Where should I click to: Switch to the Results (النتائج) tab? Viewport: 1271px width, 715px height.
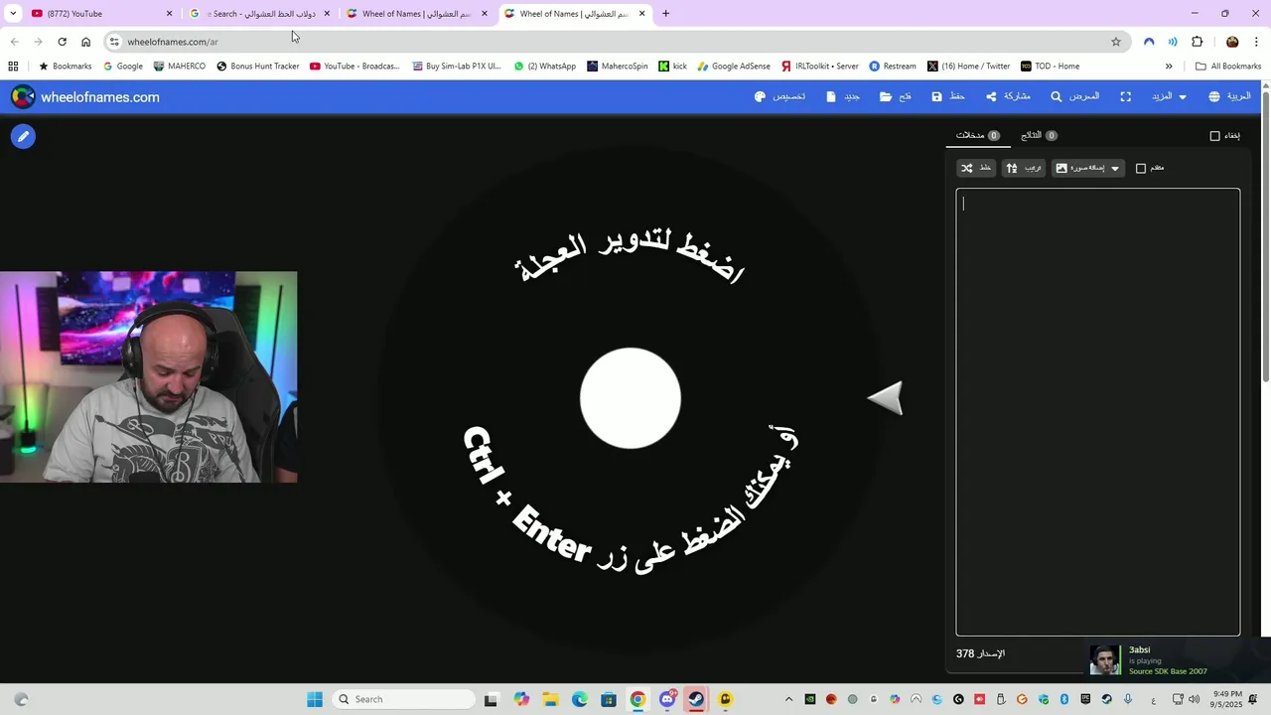coord(1039,135)
